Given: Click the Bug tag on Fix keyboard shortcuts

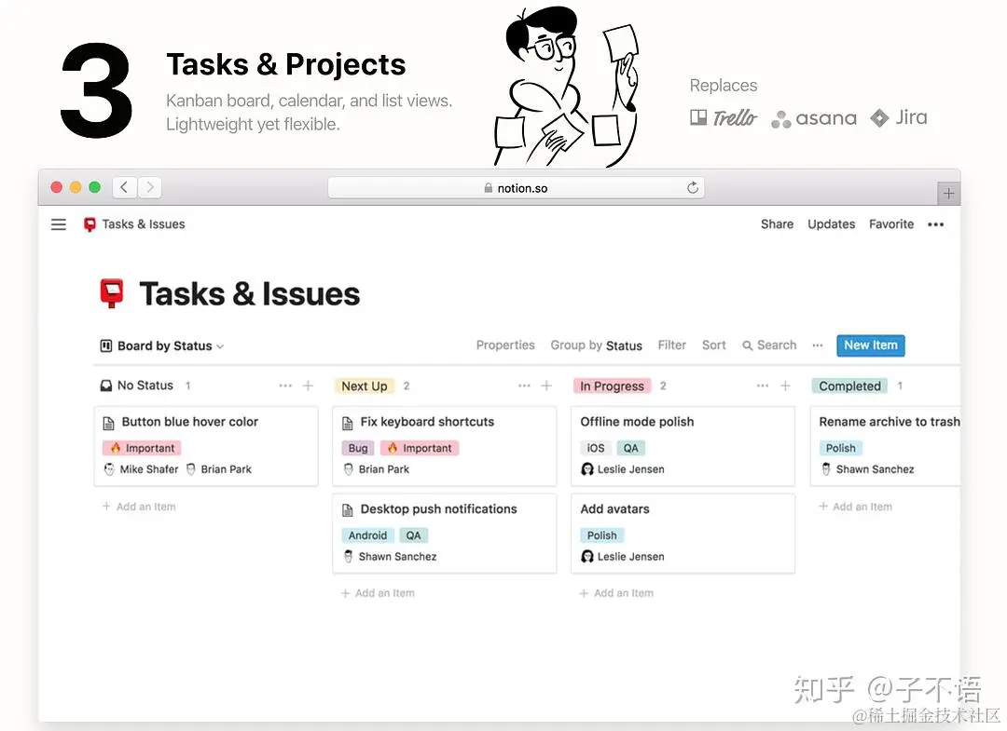Looking at the screenshot, I should coord(358,448).
